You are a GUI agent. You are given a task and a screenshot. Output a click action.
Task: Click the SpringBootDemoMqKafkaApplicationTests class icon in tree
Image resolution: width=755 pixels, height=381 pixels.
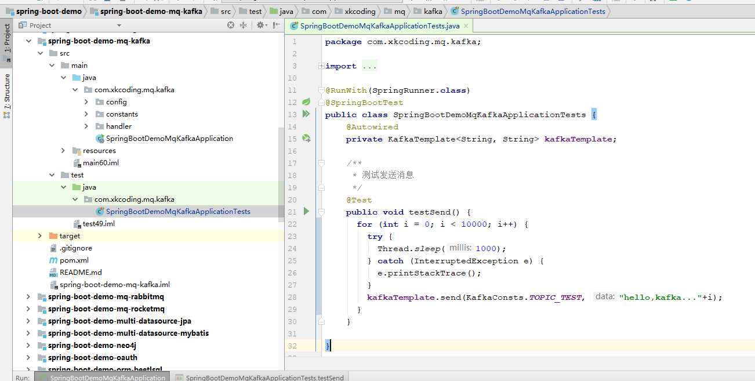click(100, 212)
